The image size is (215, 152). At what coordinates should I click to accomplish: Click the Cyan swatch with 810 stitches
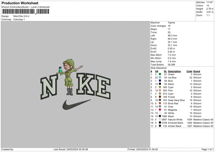(x=160, y=94)
